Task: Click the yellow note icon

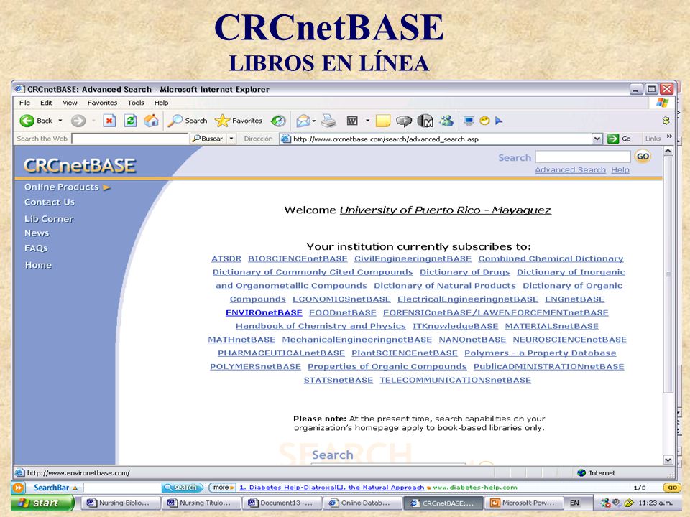Action: tap(383, 121)
